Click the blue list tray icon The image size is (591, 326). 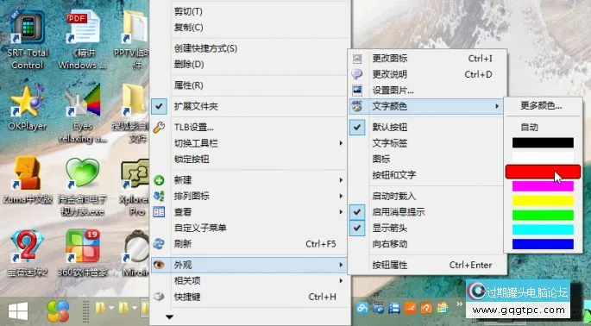pos(394,309)
